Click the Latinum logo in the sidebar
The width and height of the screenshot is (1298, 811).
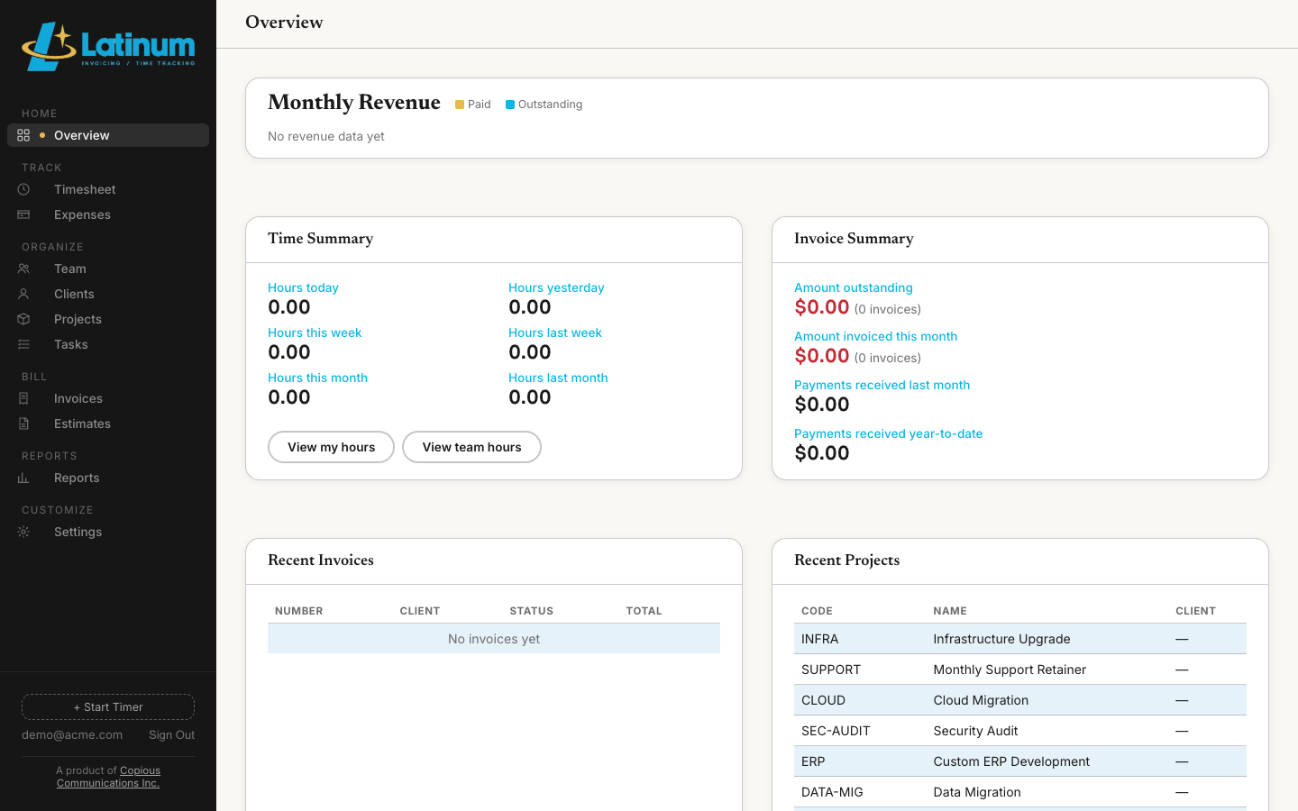108,46
